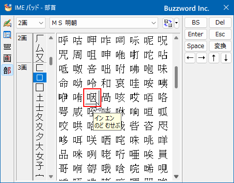This screenshot has height=183, width=234.
Task: Open the soft keyboard applet
Action: (7, 47)
